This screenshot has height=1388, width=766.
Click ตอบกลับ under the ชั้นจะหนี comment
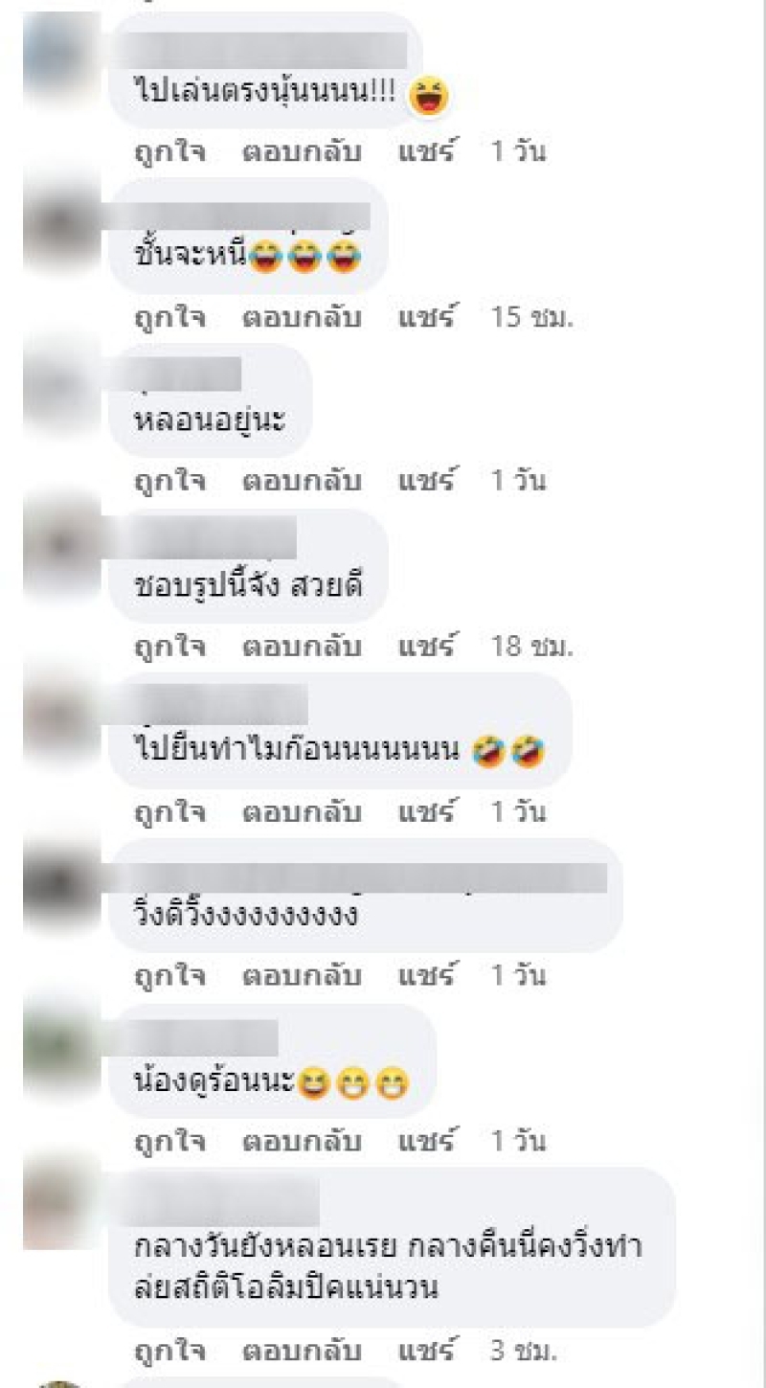pos(301,318)
